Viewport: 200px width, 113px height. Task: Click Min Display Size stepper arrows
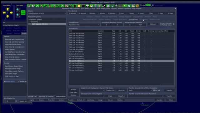pos(16,101)
